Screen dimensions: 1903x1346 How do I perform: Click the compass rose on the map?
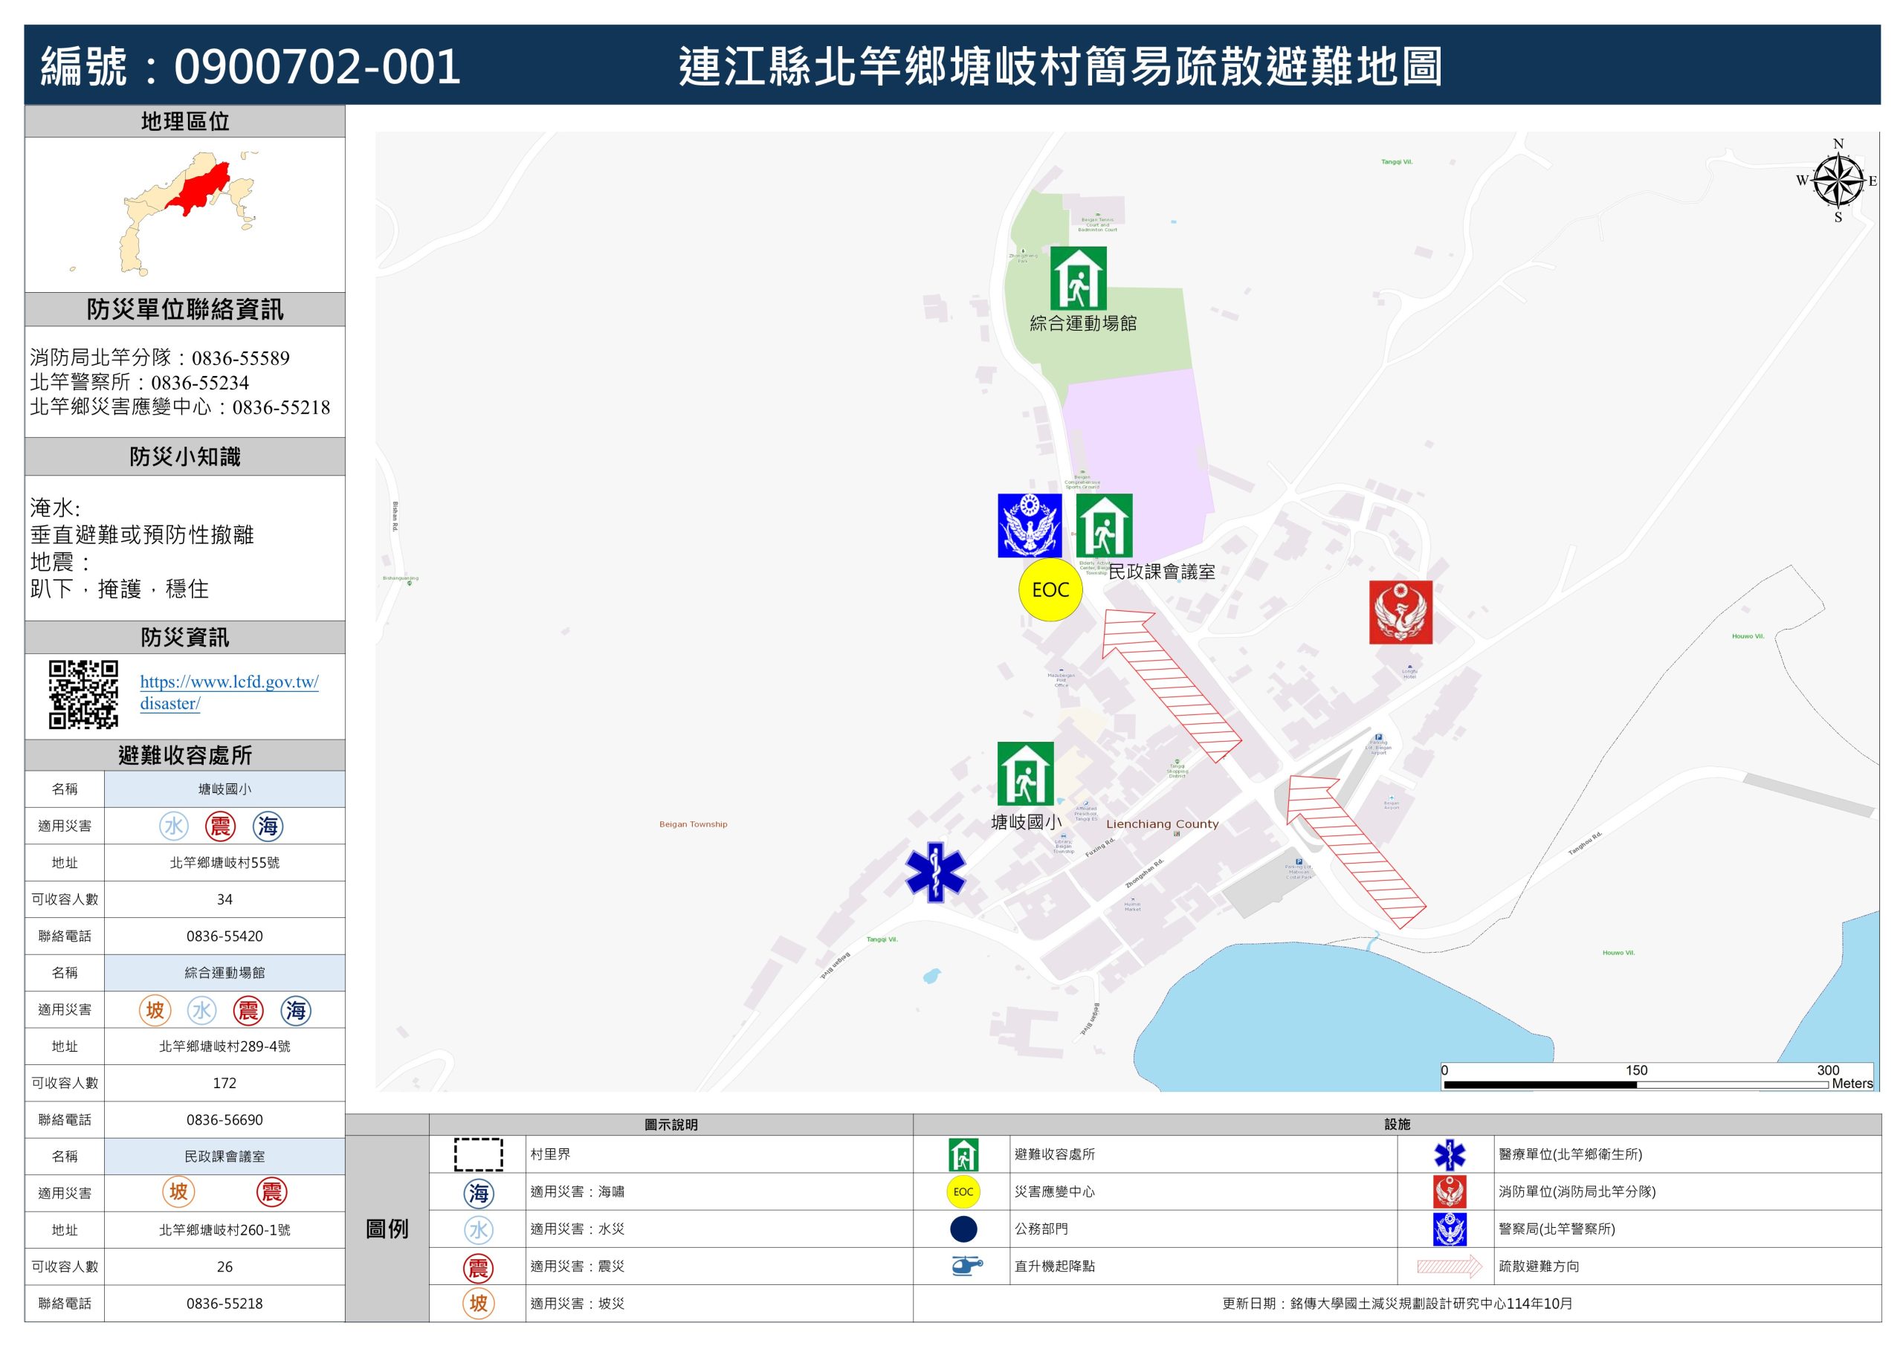[1838, 181]
